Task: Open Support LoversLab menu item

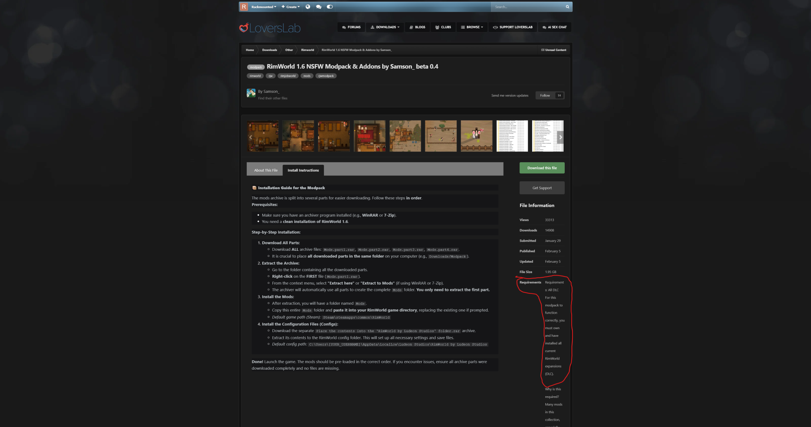Action: tap(513, 27)
